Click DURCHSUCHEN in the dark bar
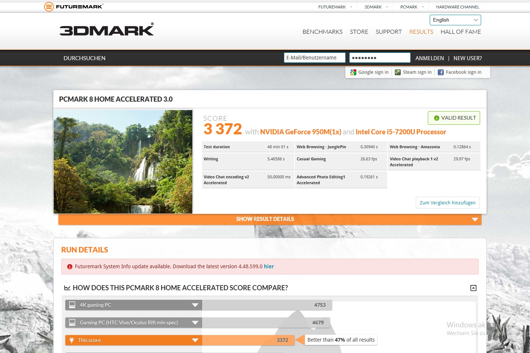This screenshot has height=353, width=530. coord(84,58)
